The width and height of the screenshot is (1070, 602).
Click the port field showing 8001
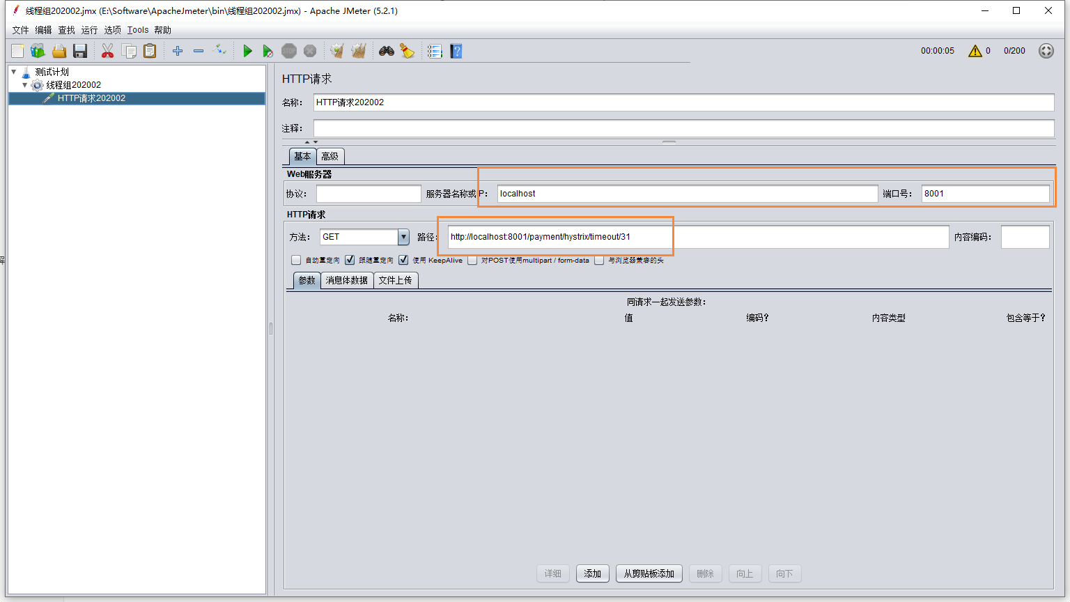tap(986, 194)
